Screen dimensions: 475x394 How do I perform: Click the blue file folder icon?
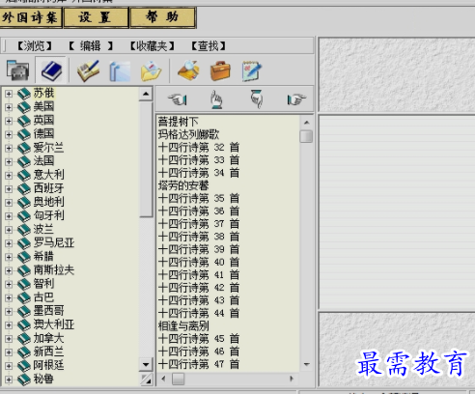(120, 70)
